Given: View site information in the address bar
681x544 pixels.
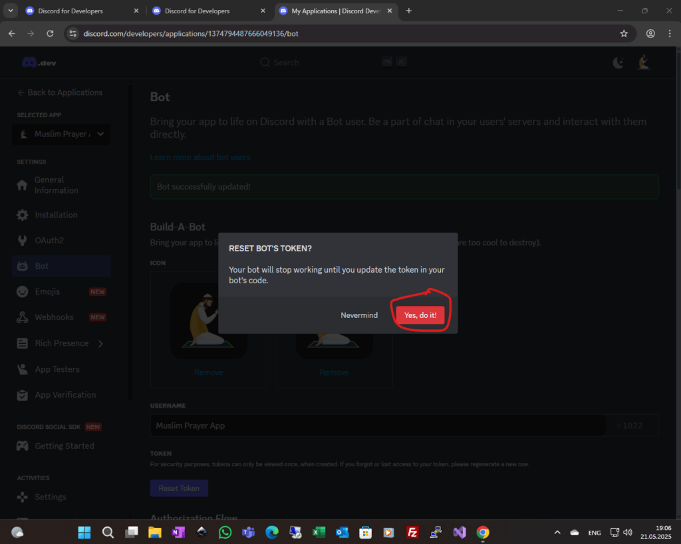Looking at the screenshot, I should point(73,33).
